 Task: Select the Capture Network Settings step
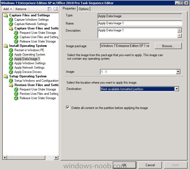tap(31, 24)
